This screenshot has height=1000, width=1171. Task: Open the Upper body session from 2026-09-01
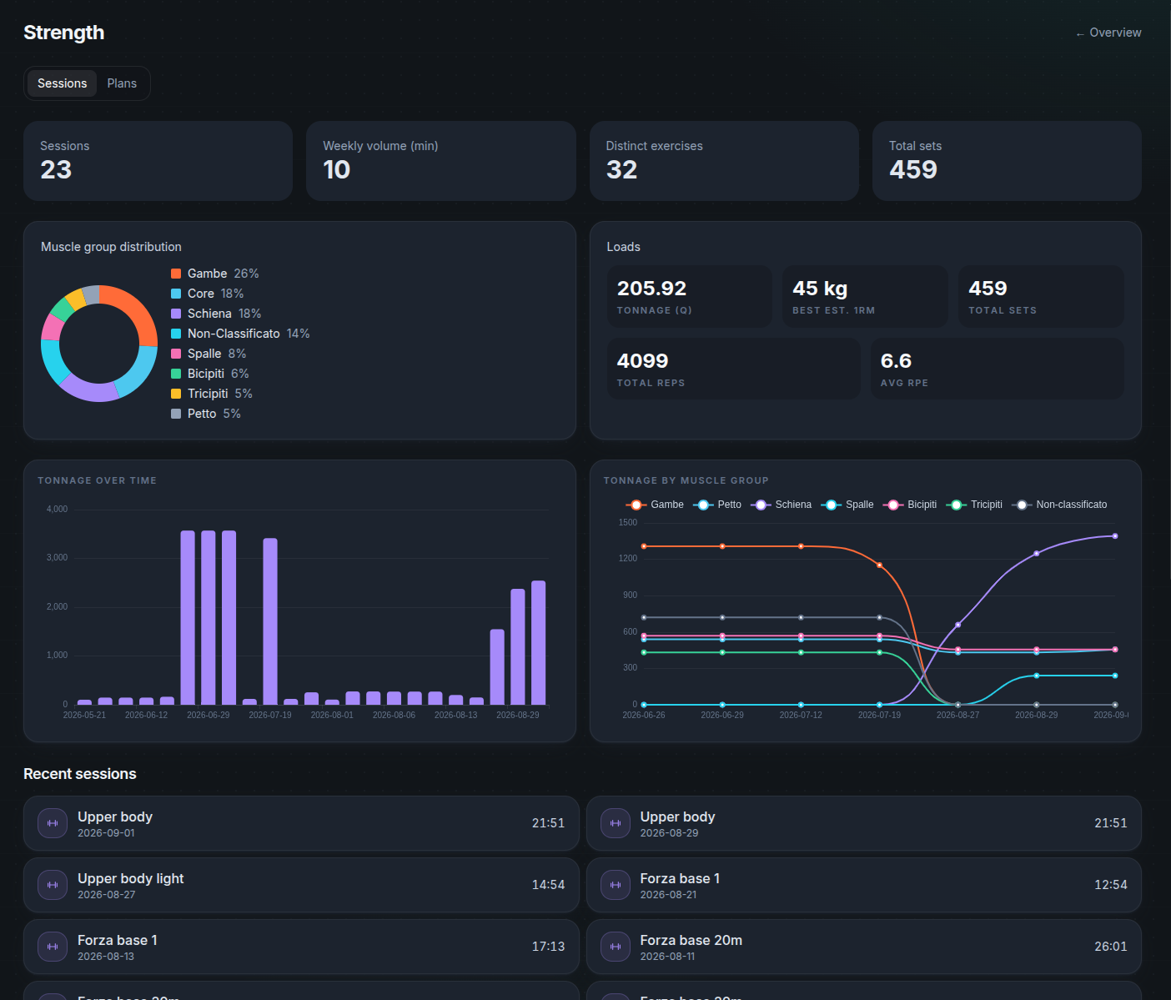[301, 823]
